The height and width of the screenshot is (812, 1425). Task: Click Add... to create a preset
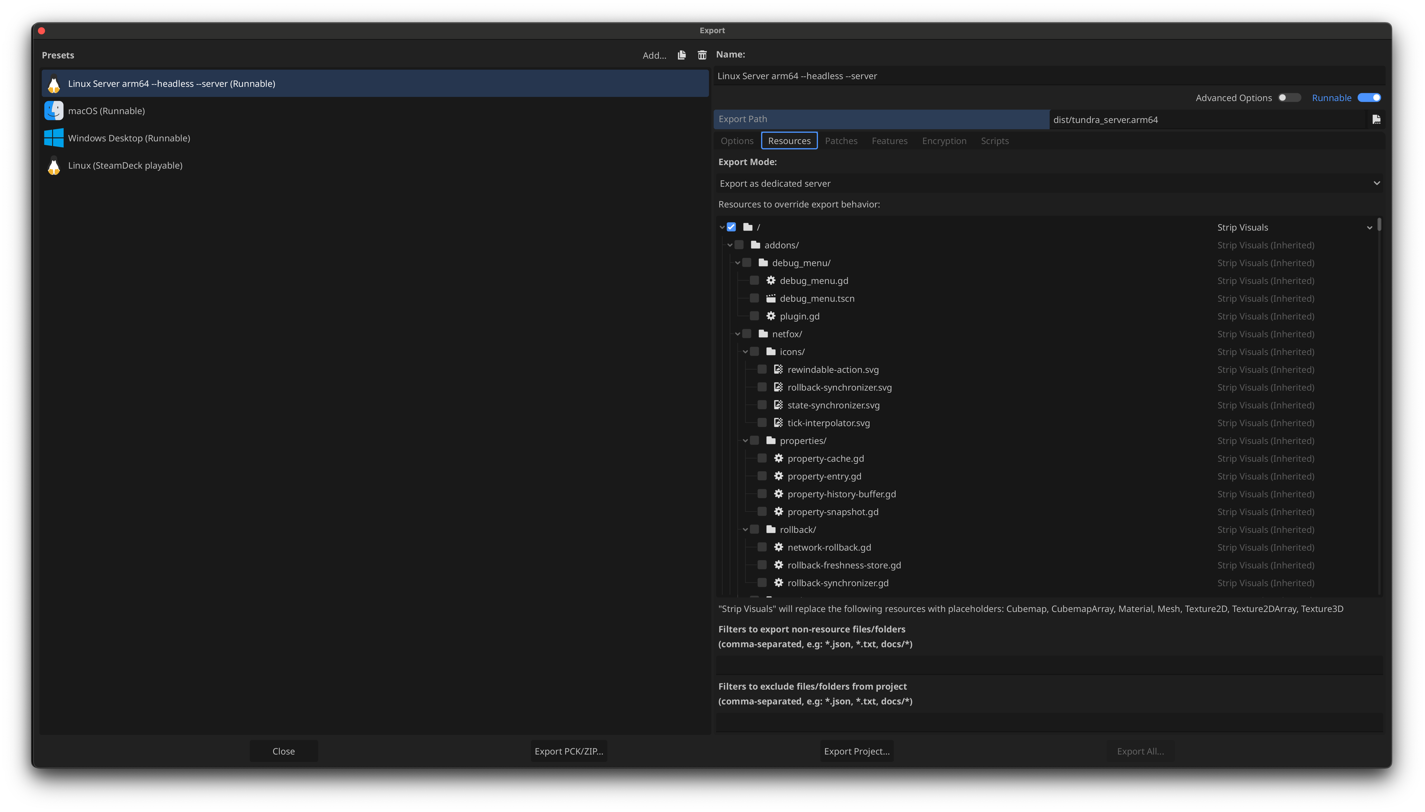point(654,55)
